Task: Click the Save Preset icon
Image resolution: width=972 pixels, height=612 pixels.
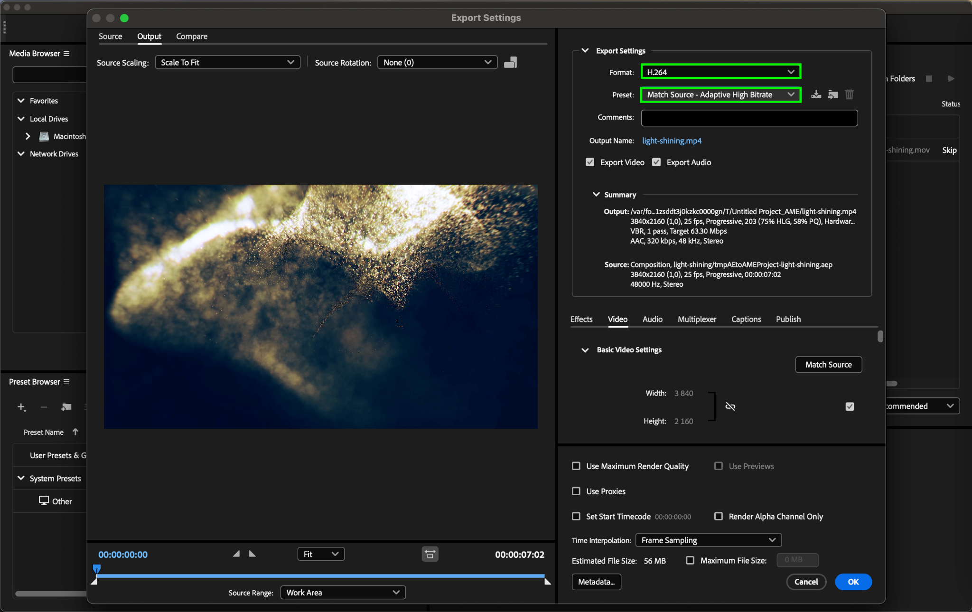Action: [816, 94]
